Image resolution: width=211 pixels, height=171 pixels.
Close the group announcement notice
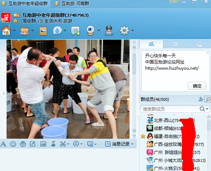(x=208, y=53)
